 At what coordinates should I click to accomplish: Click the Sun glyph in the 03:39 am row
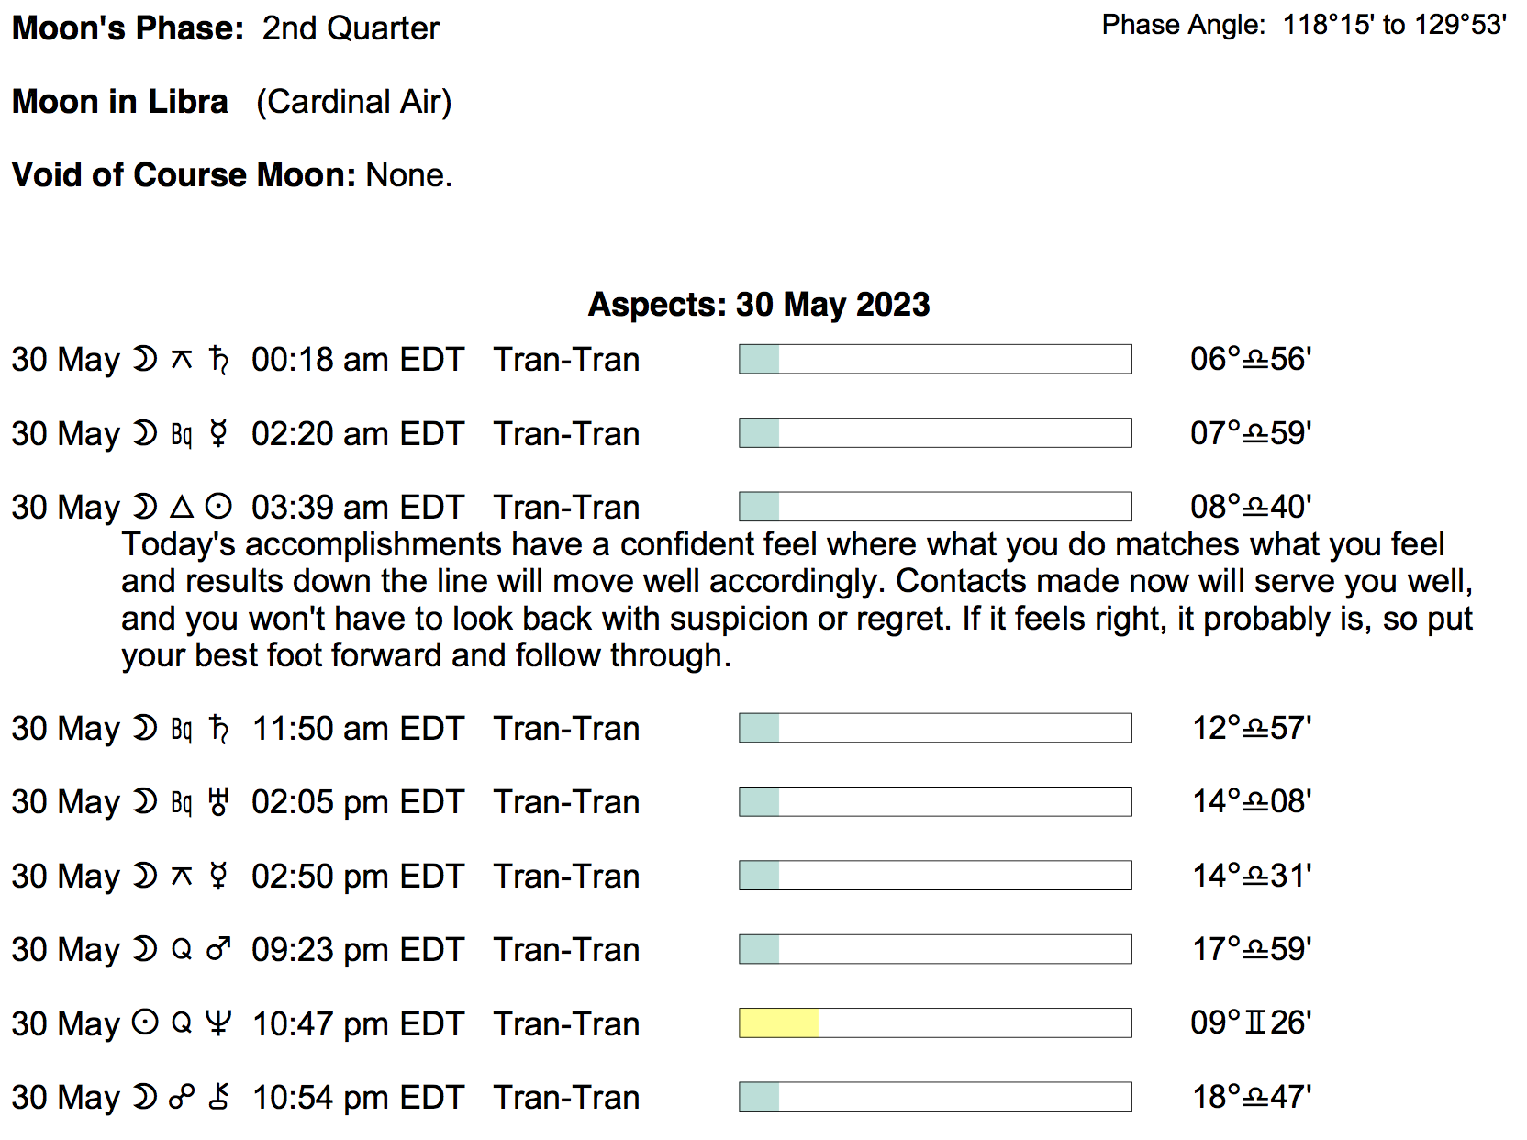coord(218,507)
